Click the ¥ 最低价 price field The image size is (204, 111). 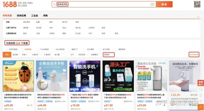click(x=35, y=55)
